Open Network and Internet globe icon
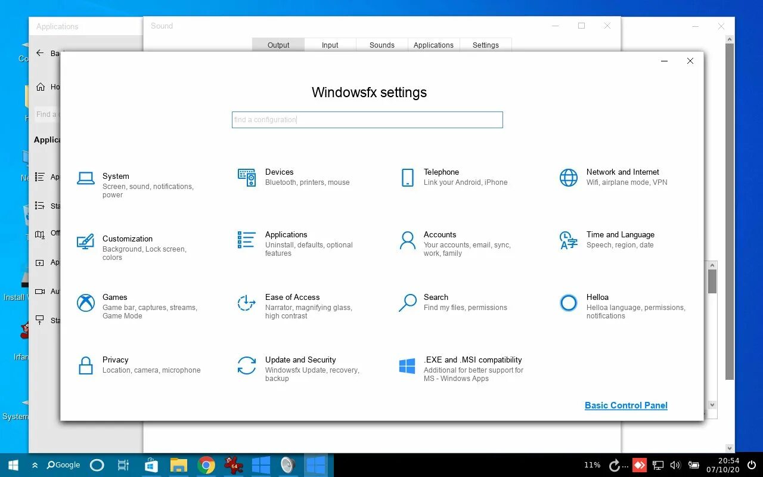763x477 pixels. pos(569,178)
